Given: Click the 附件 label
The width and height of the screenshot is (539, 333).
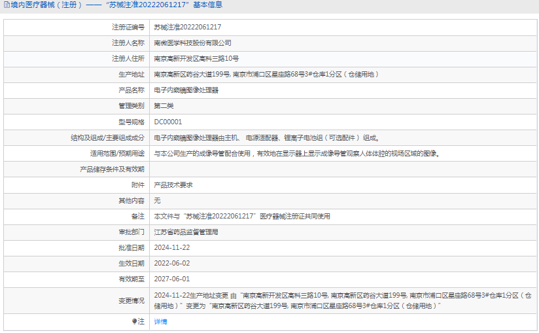Looking at the screenshot, I should (x=138, y=185).
